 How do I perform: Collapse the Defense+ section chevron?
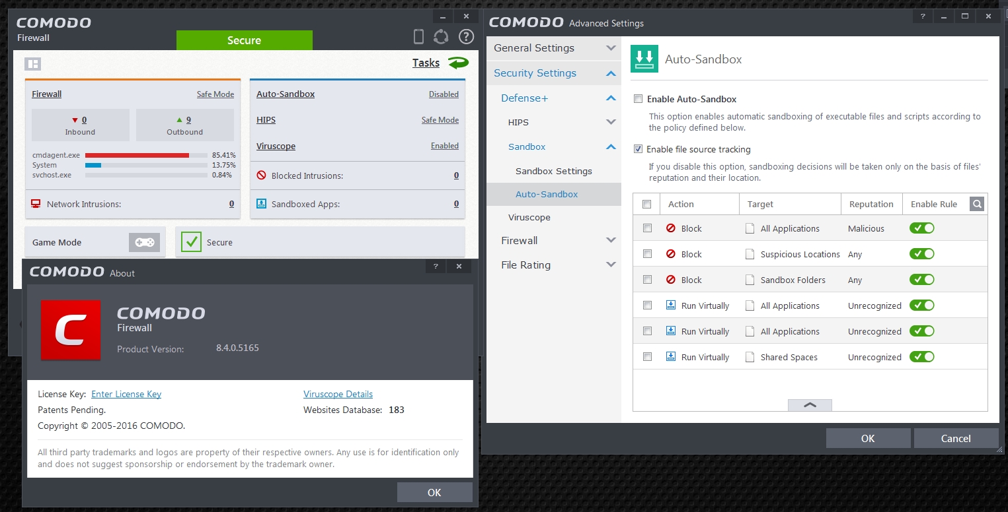[611, 98]
